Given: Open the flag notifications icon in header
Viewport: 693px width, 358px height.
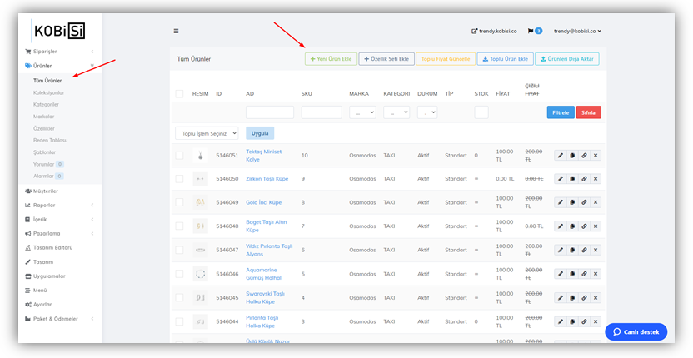Looking at the screenshot, I should point(531,31).
